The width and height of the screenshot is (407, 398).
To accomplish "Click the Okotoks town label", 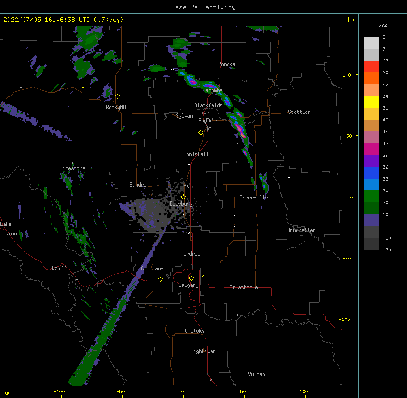I will click(x=195, y=331).
